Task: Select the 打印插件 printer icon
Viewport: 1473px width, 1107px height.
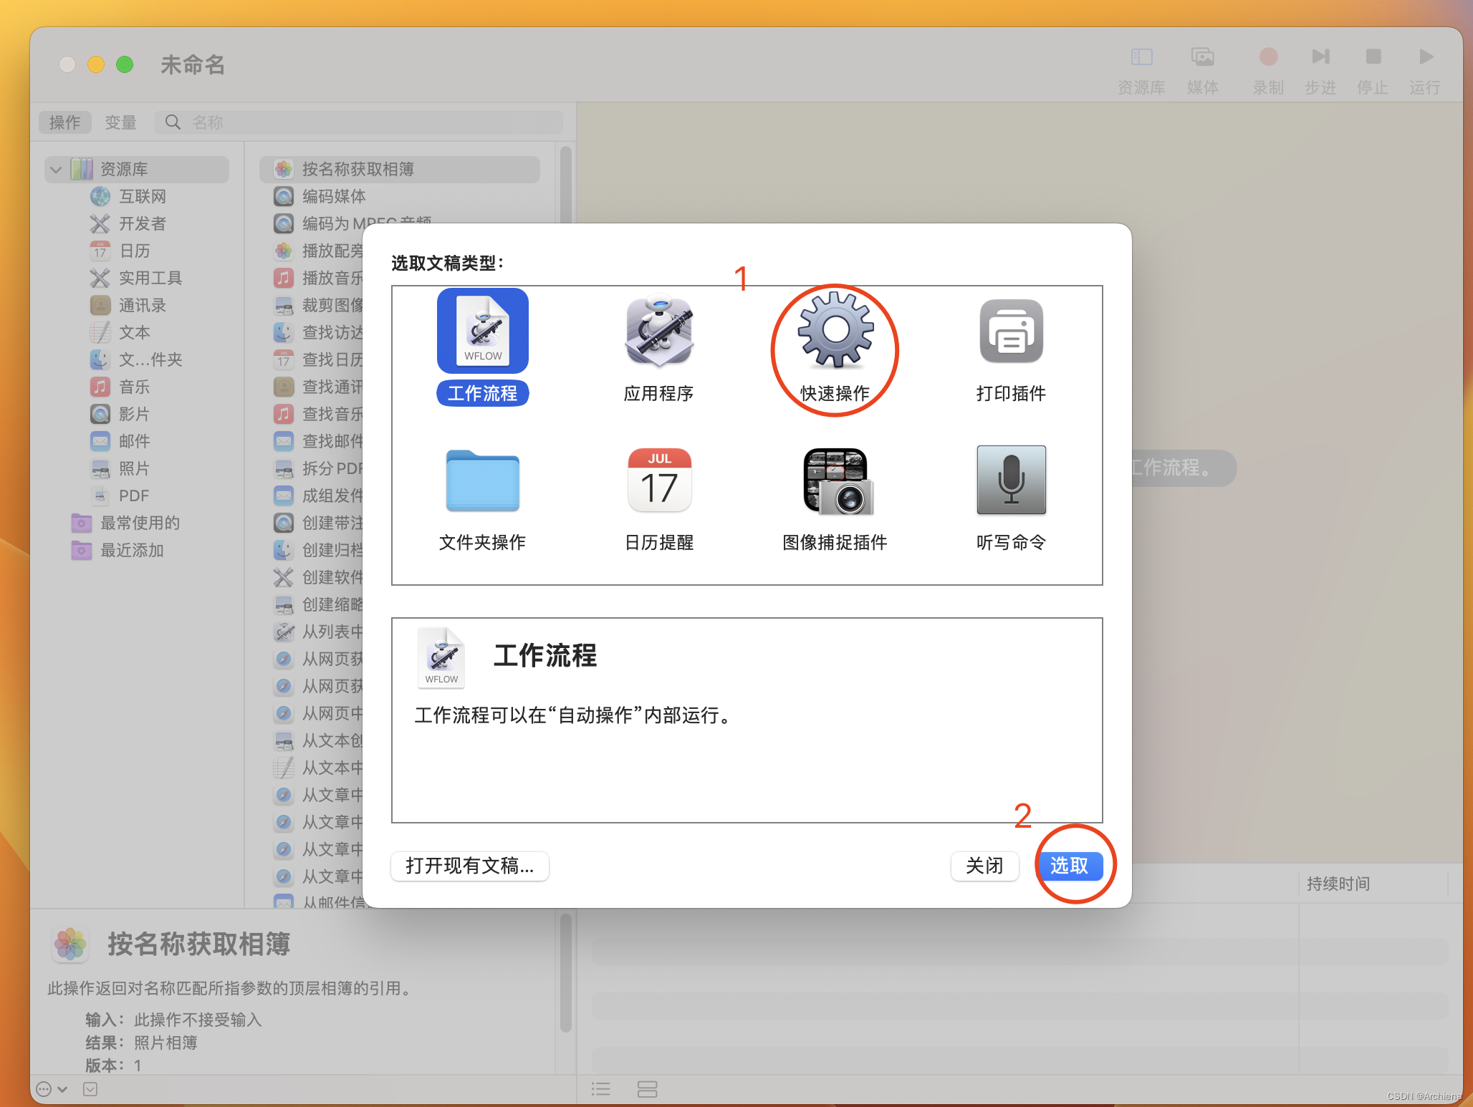Action: [1011, 331]
